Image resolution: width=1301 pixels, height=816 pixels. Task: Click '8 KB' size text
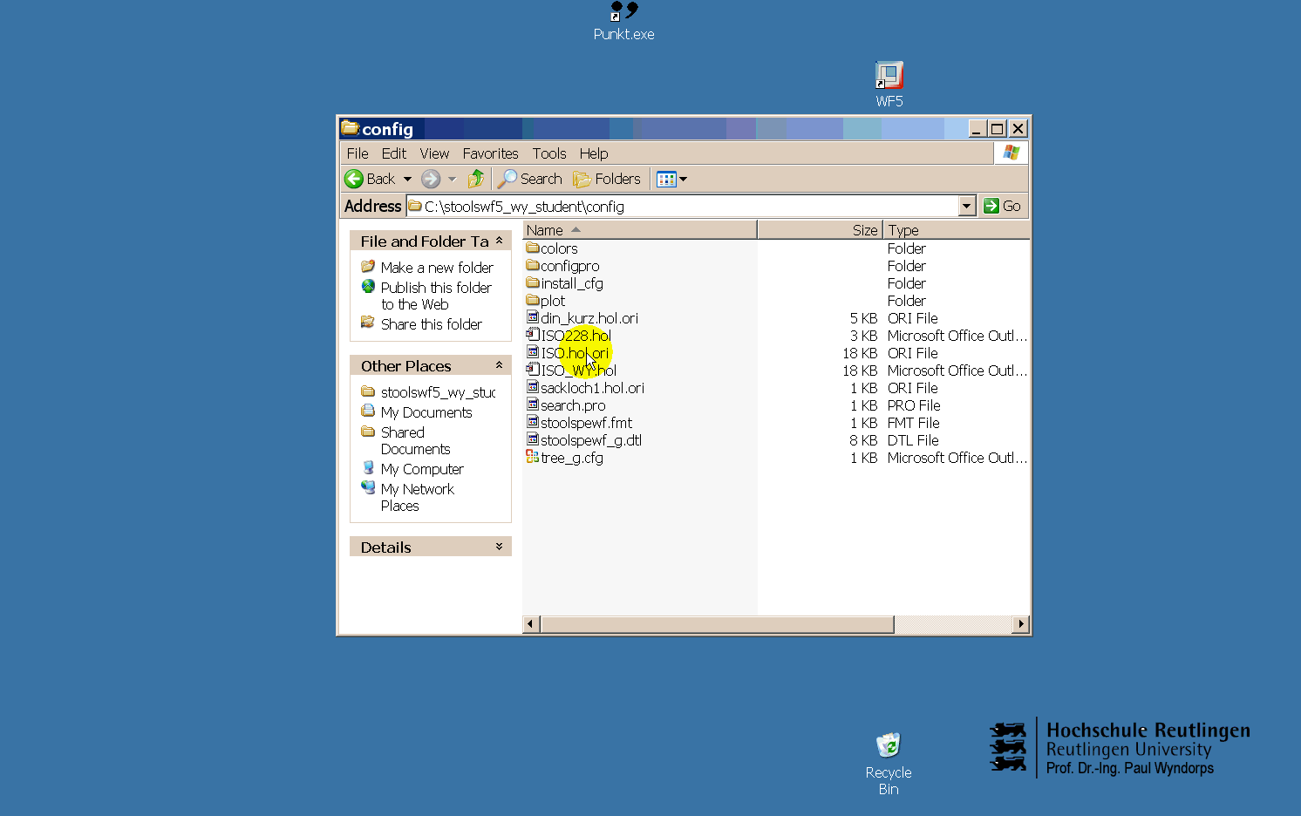pos(863,440)
